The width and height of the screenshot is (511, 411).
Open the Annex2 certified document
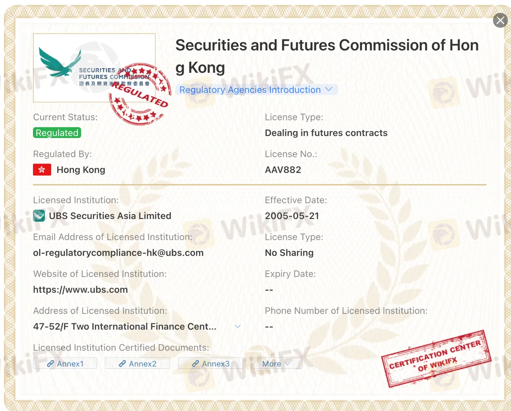(x=142, y=364)
